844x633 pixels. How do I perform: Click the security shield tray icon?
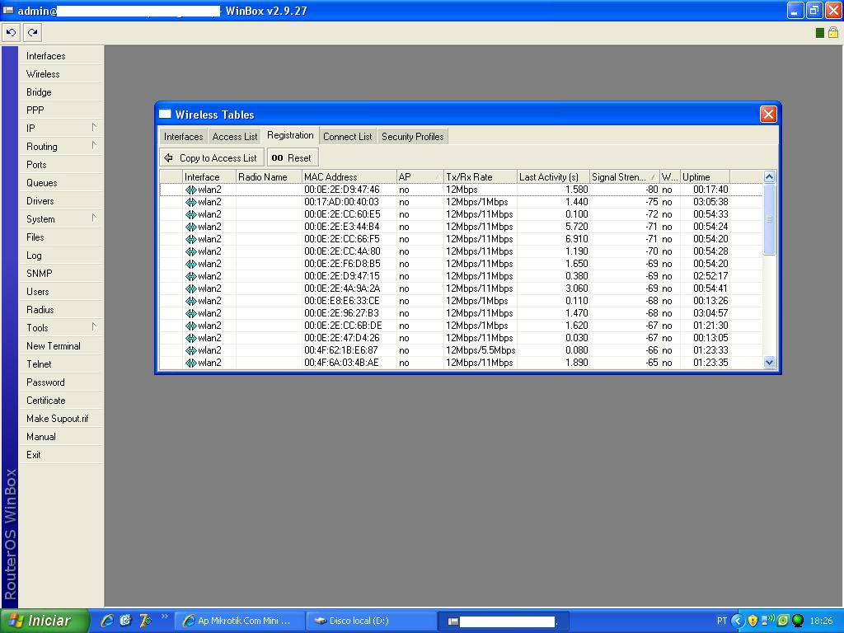click(753, 621)
